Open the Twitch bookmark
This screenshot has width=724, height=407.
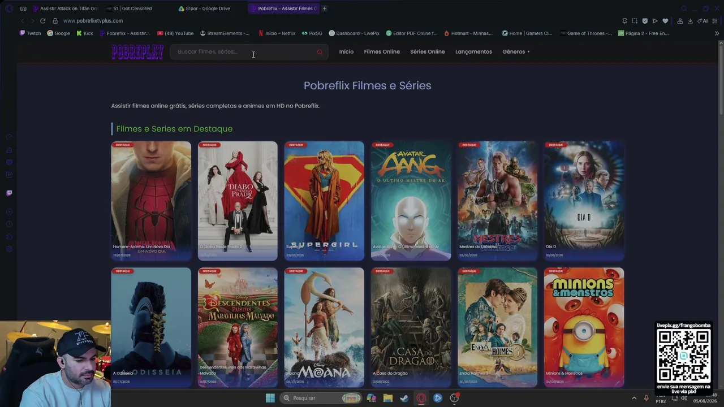(31, 33)
